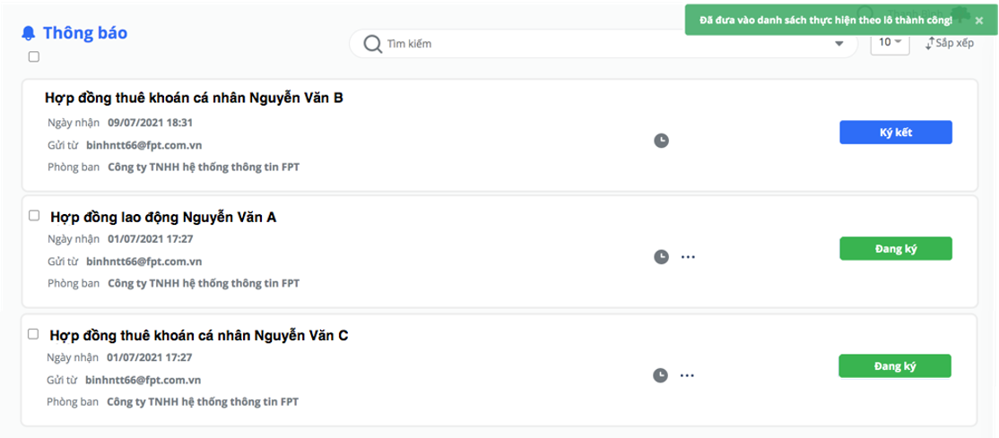Check the Hợp đồng lao động Nguyễn Văn A box

click(34, 216)
